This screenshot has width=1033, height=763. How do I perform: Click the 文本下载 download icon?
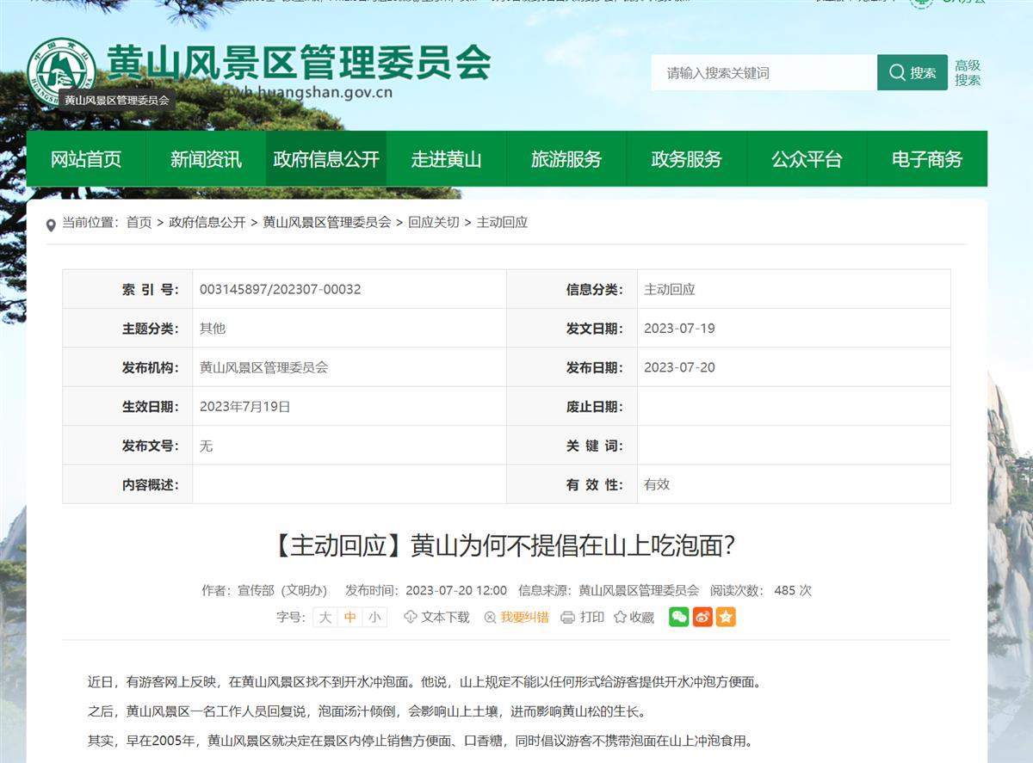[x=412, y=617]
